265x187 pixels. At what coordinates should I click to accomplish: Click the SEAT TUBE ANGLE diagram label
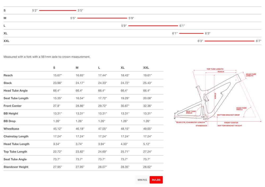(191, 112)
